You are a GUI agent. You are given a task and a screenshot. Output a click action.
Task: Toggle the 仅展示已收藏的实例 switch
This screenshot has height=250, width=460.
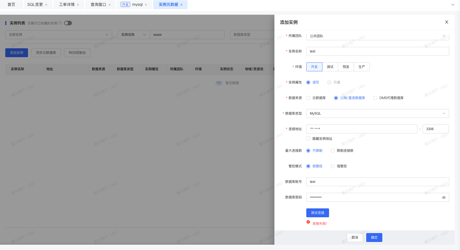[68, 23]
